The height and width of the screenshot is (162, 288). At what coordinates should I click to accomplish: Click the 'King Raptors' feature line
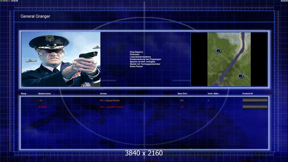point(136,52)
